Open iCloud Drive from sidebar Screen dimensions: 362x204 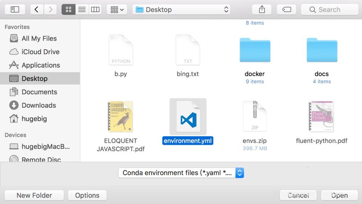(40, 52)
